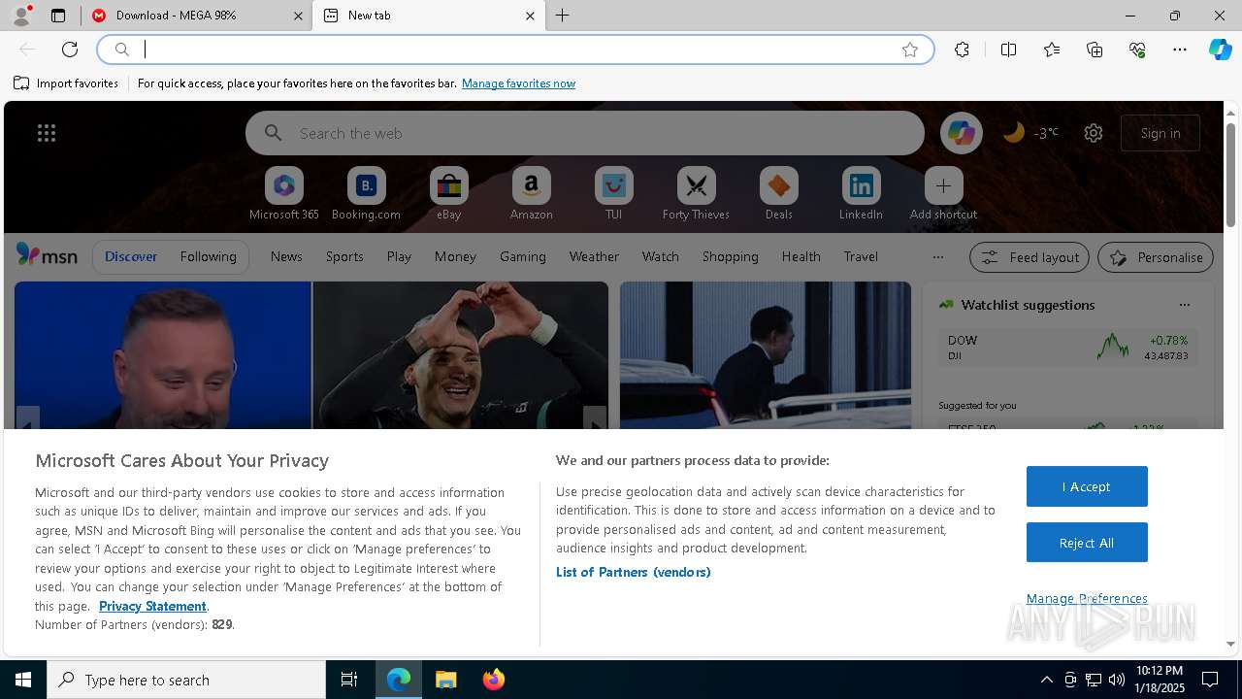Focus the browser address bar
1242x699 pixels.
pos(514,50)
